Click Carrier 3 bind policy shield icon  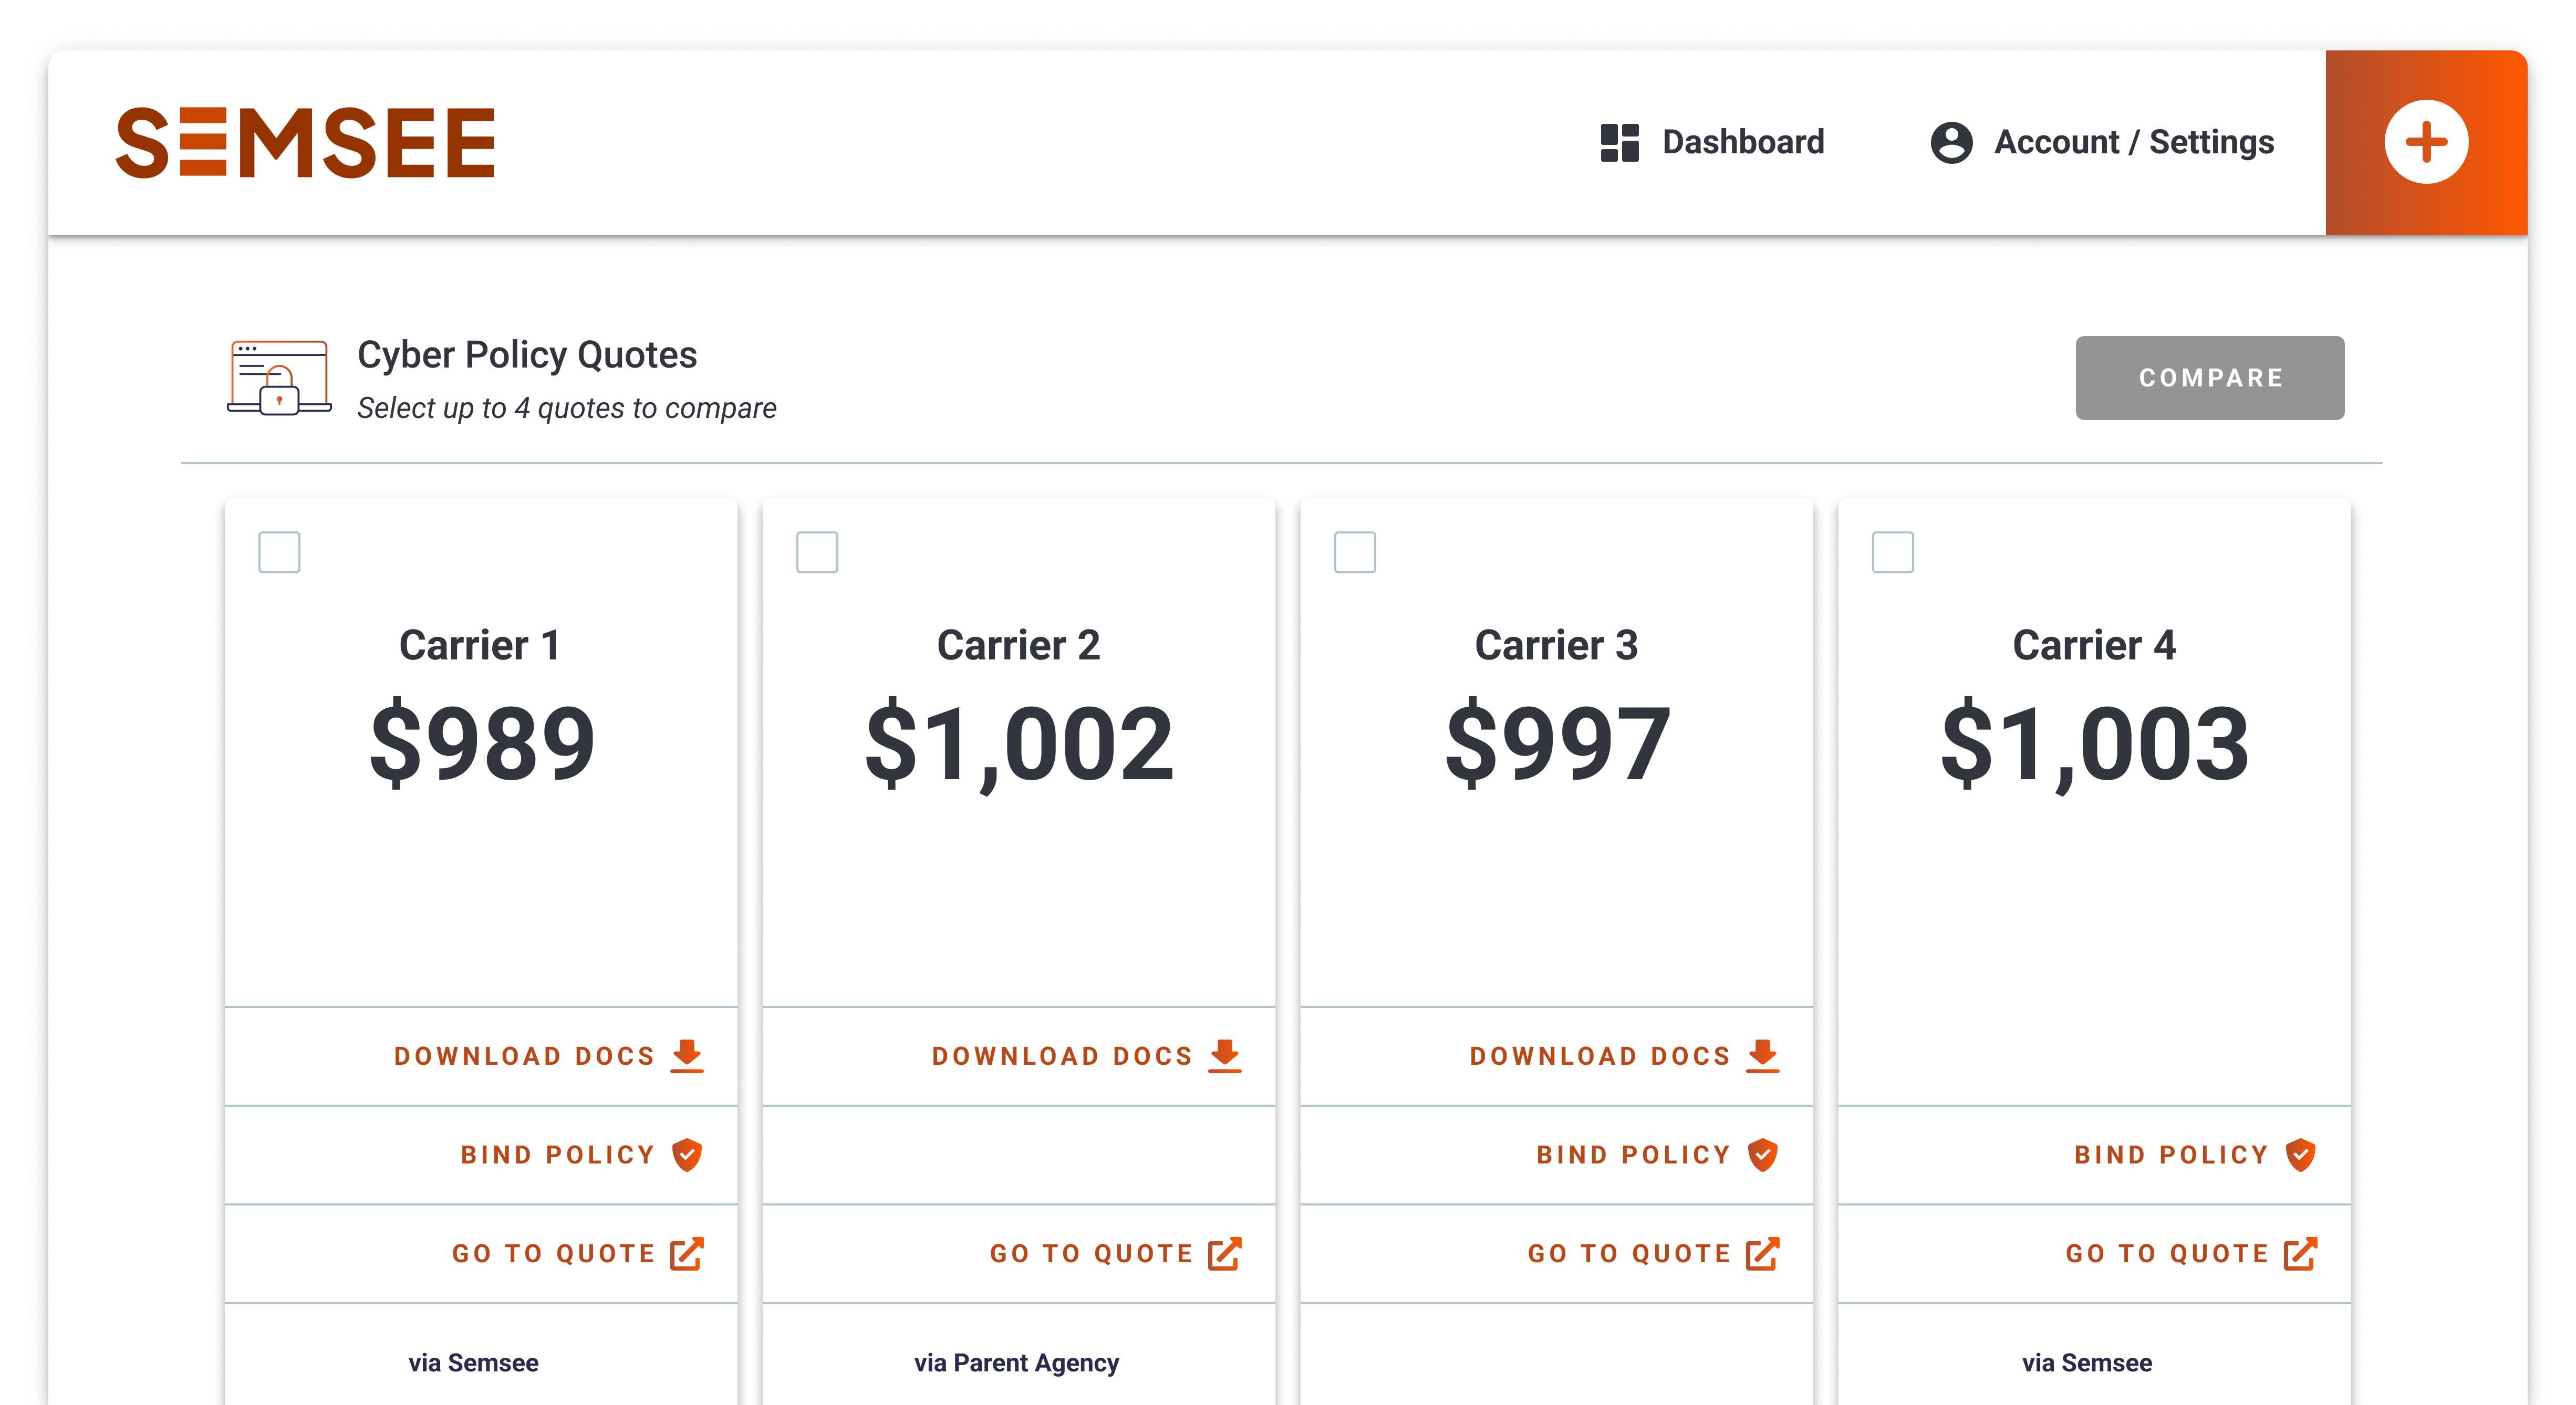click(x=1763, y=1154)
